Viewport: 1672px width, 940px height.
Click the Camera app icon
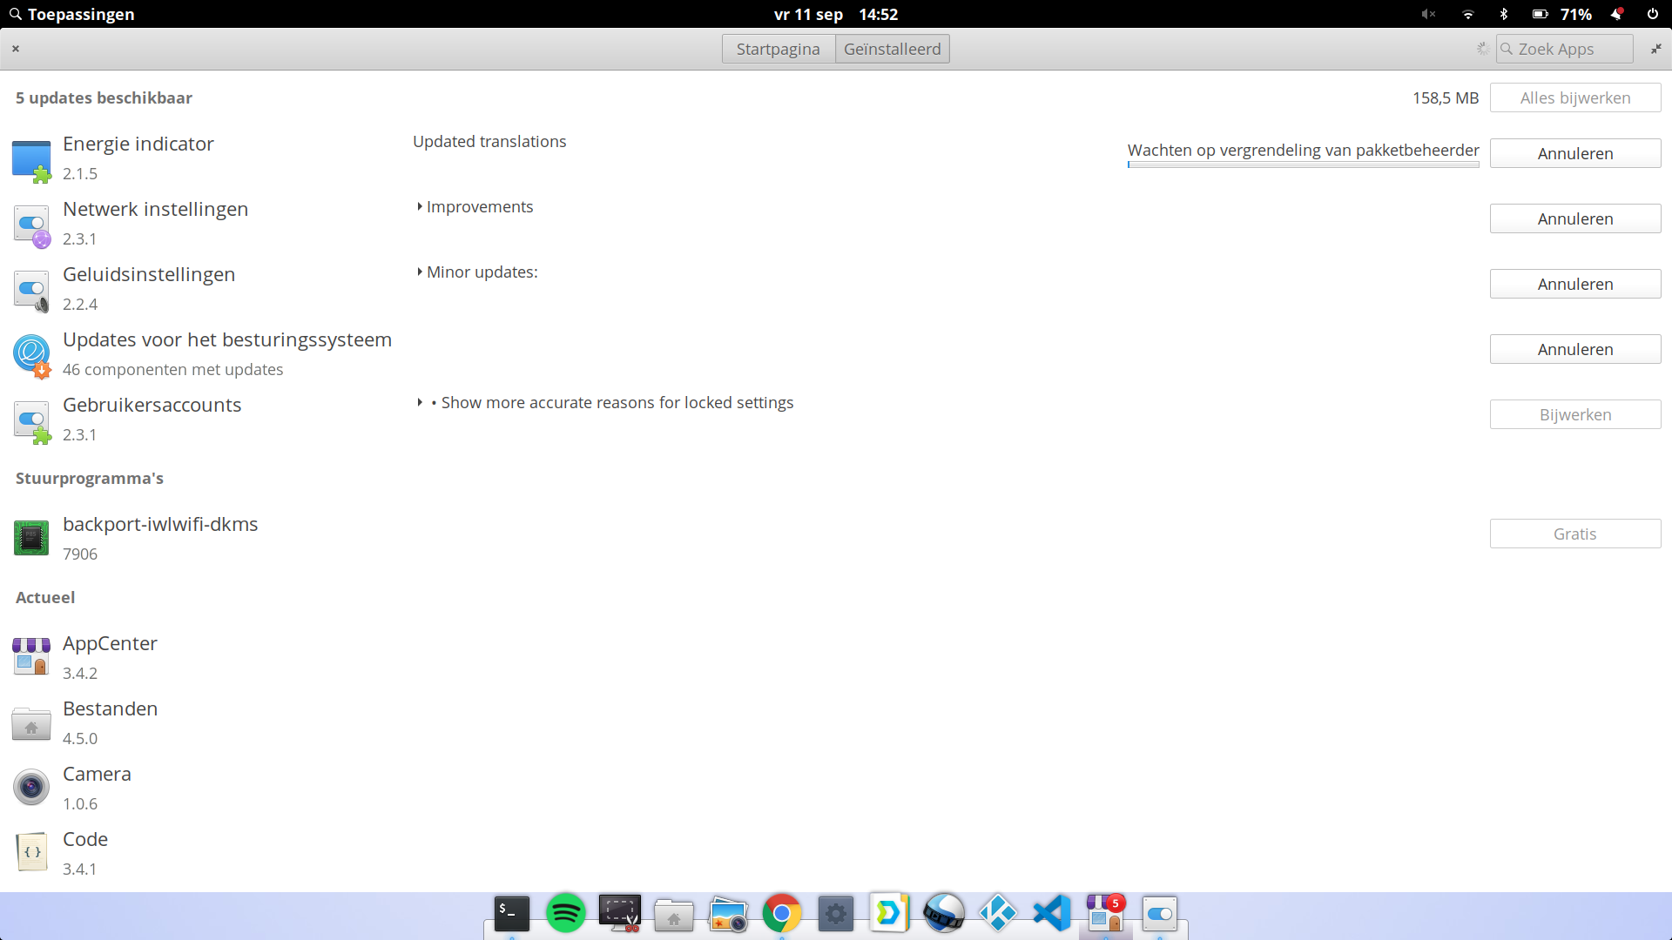(31, 788)
